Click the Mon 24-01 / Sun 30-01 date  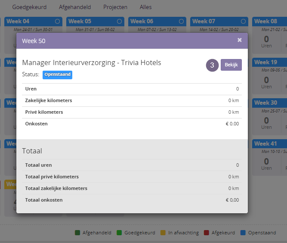(x=33, y=29)
